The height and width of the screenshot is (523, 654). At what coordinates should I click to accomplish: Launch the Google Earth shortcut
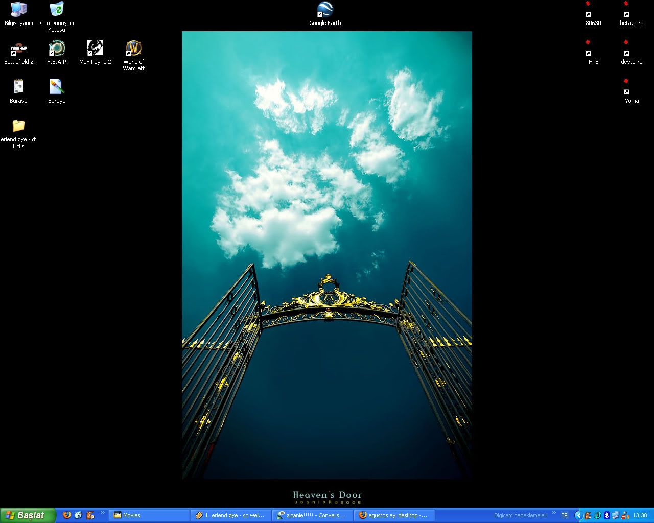tap(325, 14)
